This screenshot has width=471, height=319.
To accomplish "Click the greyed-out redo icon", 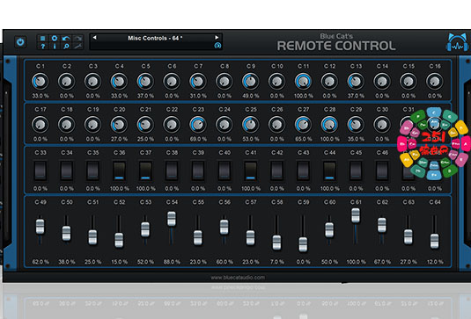I will (x=77, y=39).
